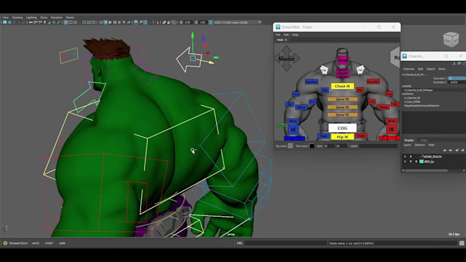The width and height of the screenshot is (466, 262).
Task: Click the black Text-color swatch in Picker
Action: tap(311, 146)
